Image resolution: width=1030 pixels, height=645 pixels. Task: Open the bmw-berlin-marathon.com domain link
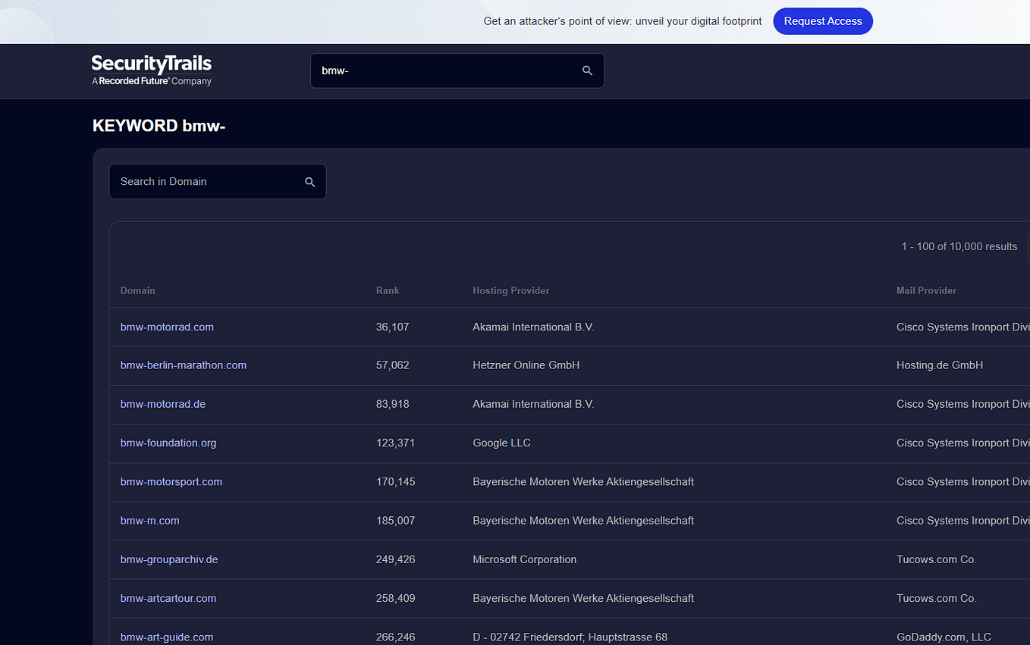(x=183, y=365)
